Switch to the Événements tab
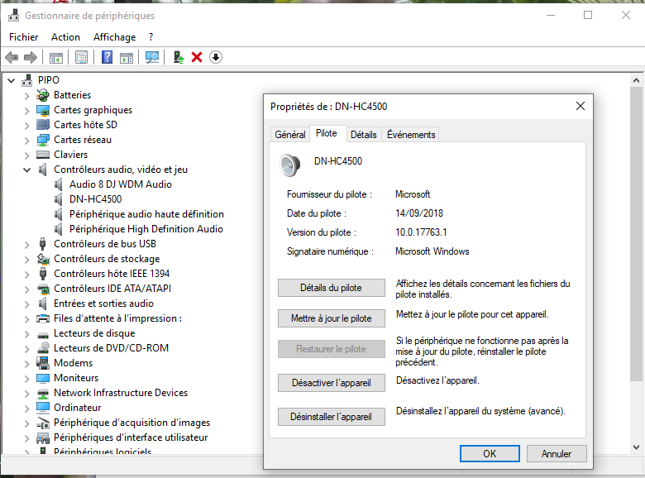The width and height of the screenshot is (645, 478). (x=411, y=135)
